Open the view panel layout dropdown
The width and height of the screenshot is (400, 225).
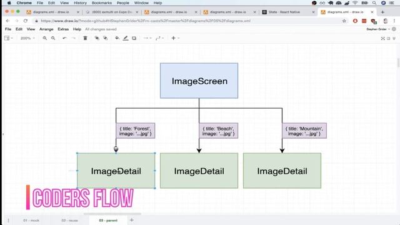[8, 38]
